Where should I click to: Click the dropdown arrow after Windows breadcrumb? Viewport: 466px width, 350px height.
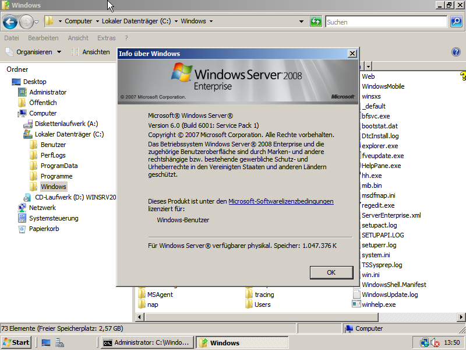point(211,22)
